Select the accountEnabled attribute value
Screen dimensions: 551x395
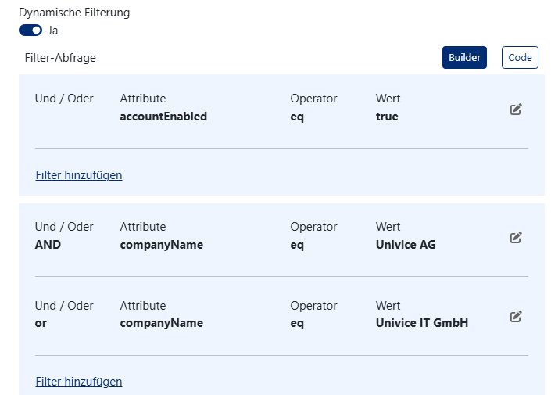(x=163, y=117)
